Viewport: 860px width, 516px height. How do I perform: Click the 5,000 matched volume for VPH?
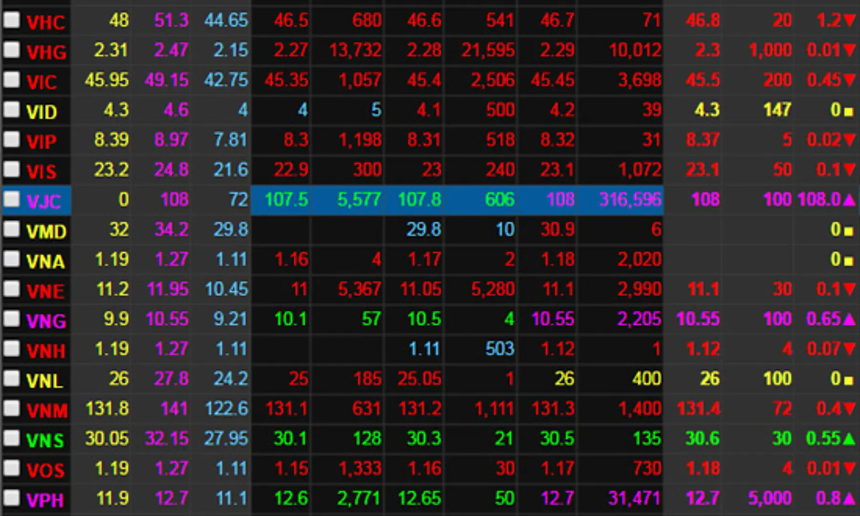pos(770,498)
